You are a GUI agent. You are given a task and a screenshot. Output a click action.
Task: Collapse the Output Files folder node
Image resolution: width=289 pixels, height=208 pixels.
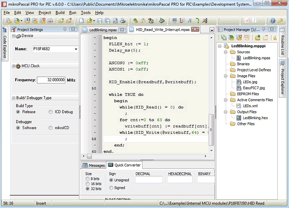pyautogui.click(x=225, y=112)
